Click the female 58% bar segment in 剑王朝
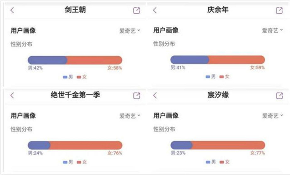Screen dimensions: 290x175 click(x=94, y=60)
